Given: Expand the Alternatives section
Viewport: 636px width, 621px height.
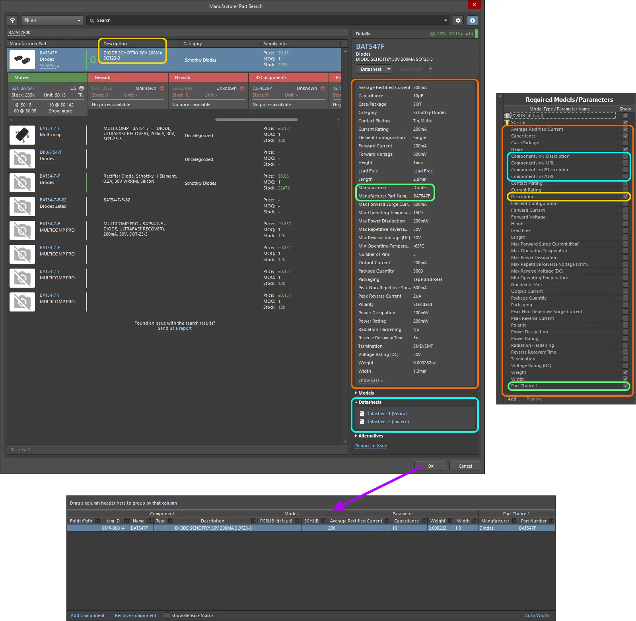Looking at the screenshot, I should (x=356, y=436).
